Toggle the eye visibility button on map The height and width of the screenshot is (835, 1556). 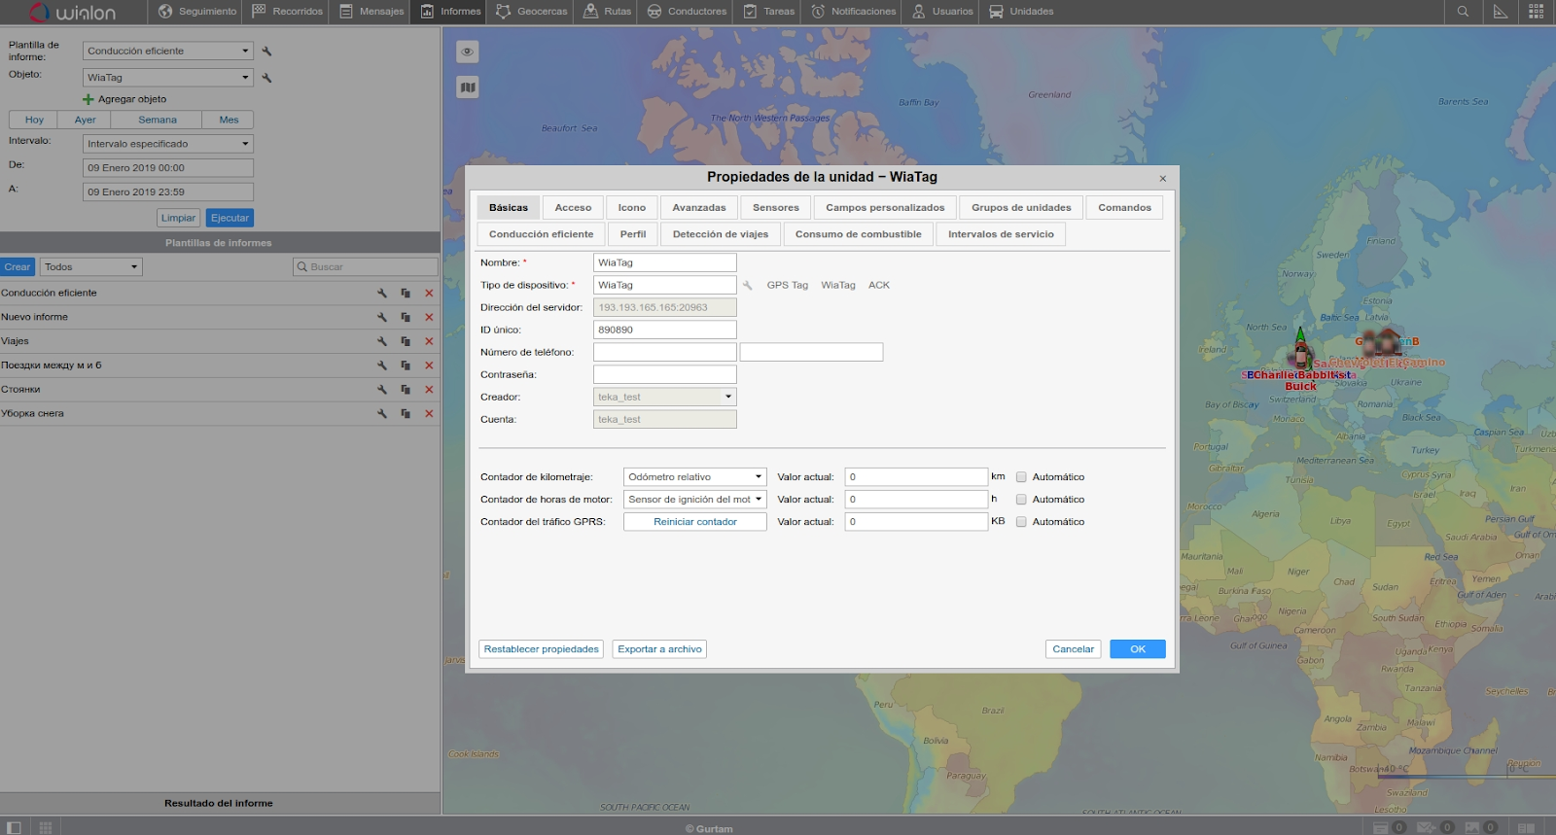468,52
